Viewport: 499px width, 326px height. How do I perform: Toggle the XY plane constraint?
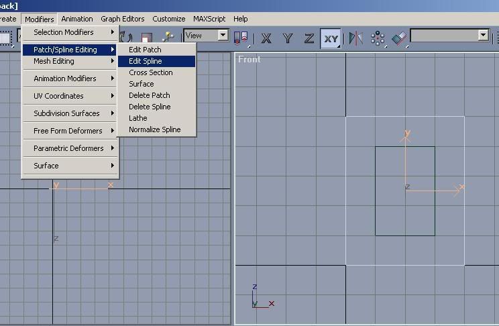pyautogui.click(x=331, y=38)
